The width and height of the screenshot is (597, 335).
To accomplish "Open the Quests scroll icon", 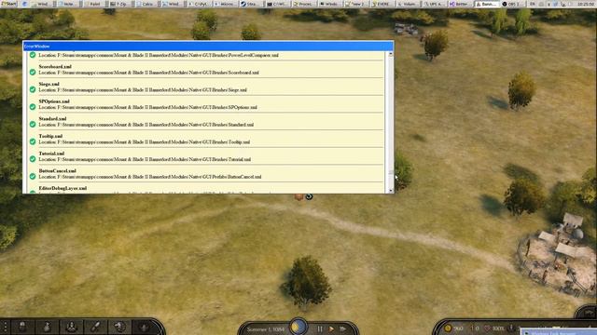I will point(95,327).
